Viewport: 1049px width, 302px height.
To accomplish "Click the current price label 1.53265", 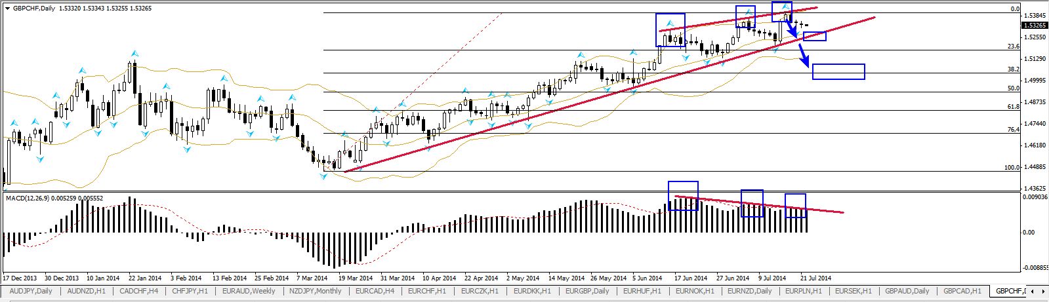I will coord(1033,26).
